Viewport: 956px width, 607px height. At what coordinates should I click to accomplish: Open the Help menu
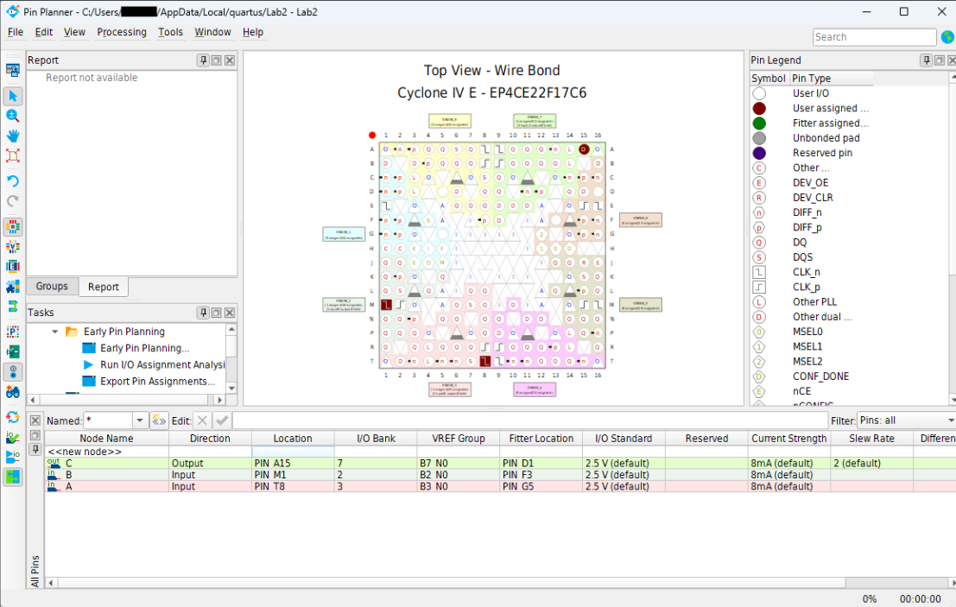point(253,32)
